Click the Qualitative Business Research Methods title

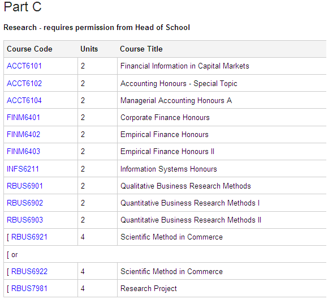click(x=185, y=186)
